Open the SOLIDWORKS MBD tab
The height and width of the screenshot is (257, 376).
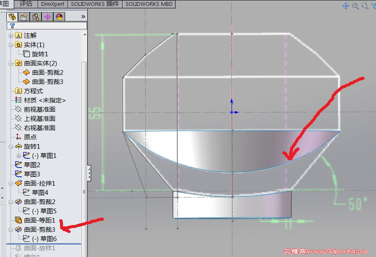149,4
